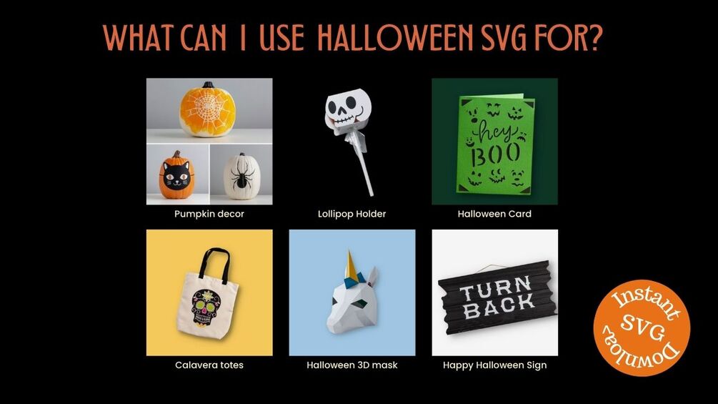Click the TURN BACK sign image
Viewport: 718px width, 404px height.
(x=494, y=292)
